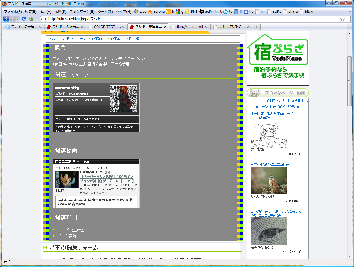Click the green home icon in navigation bar
Image resolution: width=354 pixels, height=267 pixels.
[31, 19]
